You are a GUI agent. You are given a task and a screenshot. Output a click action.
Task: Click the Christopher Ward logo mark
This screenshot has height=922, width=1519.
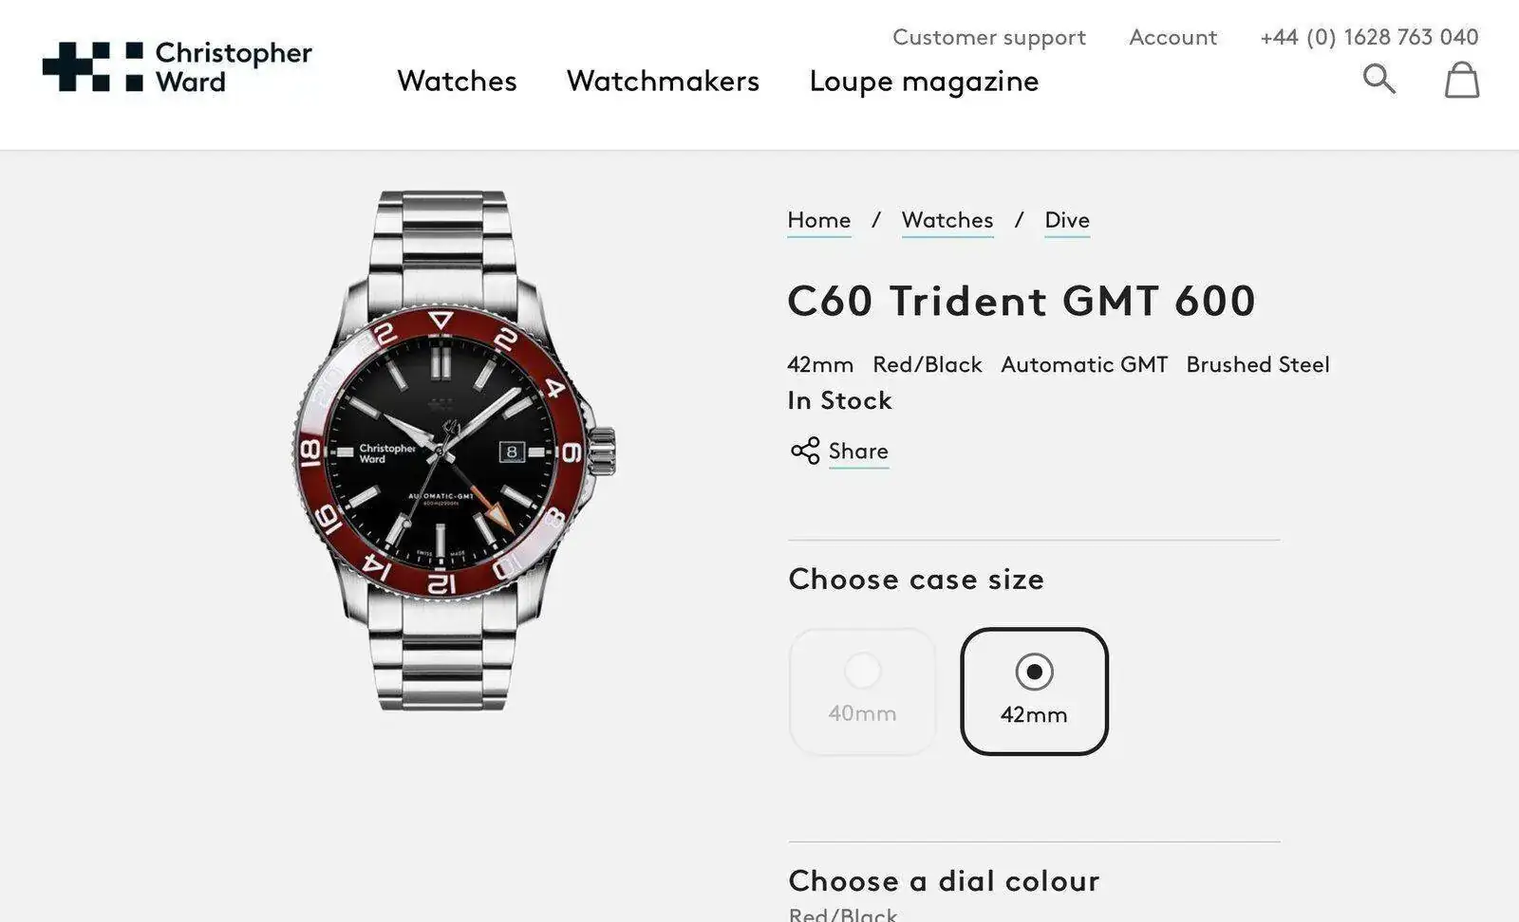click(x=93, y=66)
